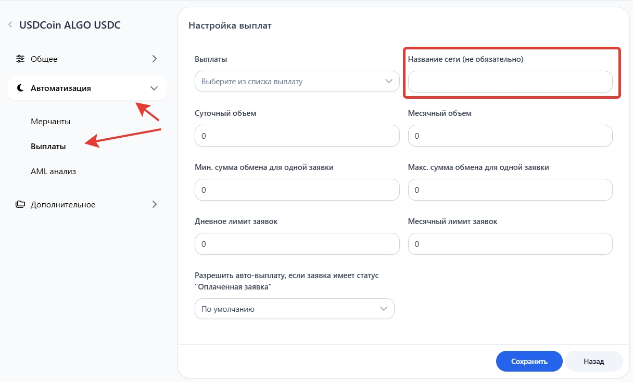This screenshot has height=382, width=633.
Task: Expand the Общее section chevron
Action: (x=154, y=59)
